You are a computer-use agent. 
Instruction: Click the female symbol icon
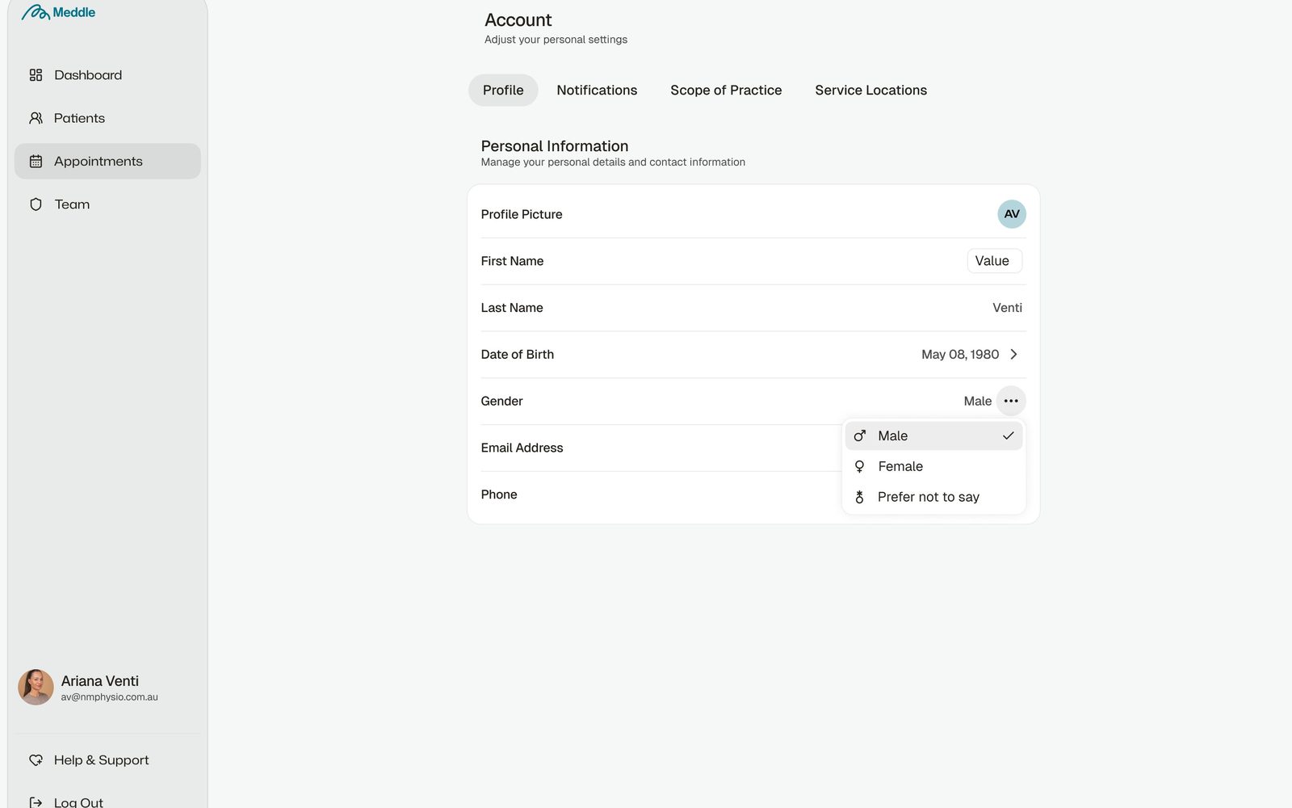[860, 466]
